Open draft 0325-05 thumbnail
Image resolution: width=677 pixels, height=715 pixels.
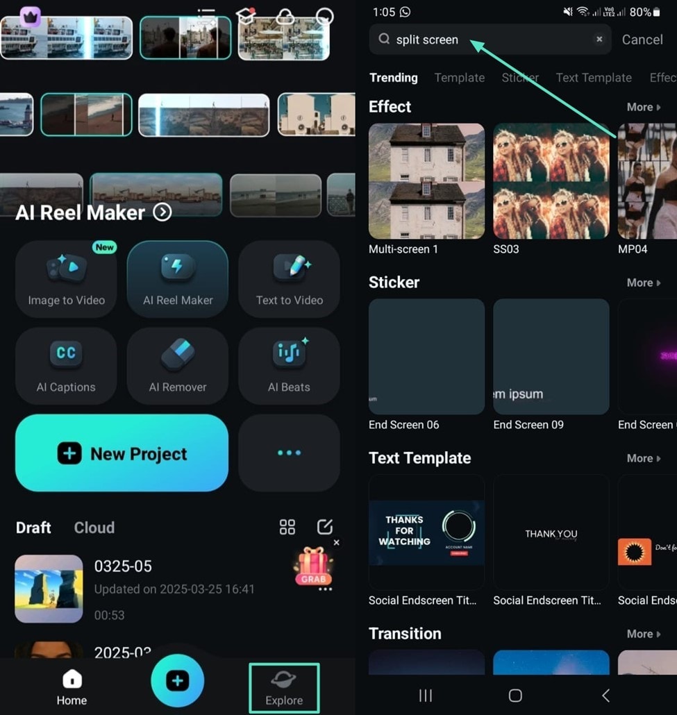[49, 589]
